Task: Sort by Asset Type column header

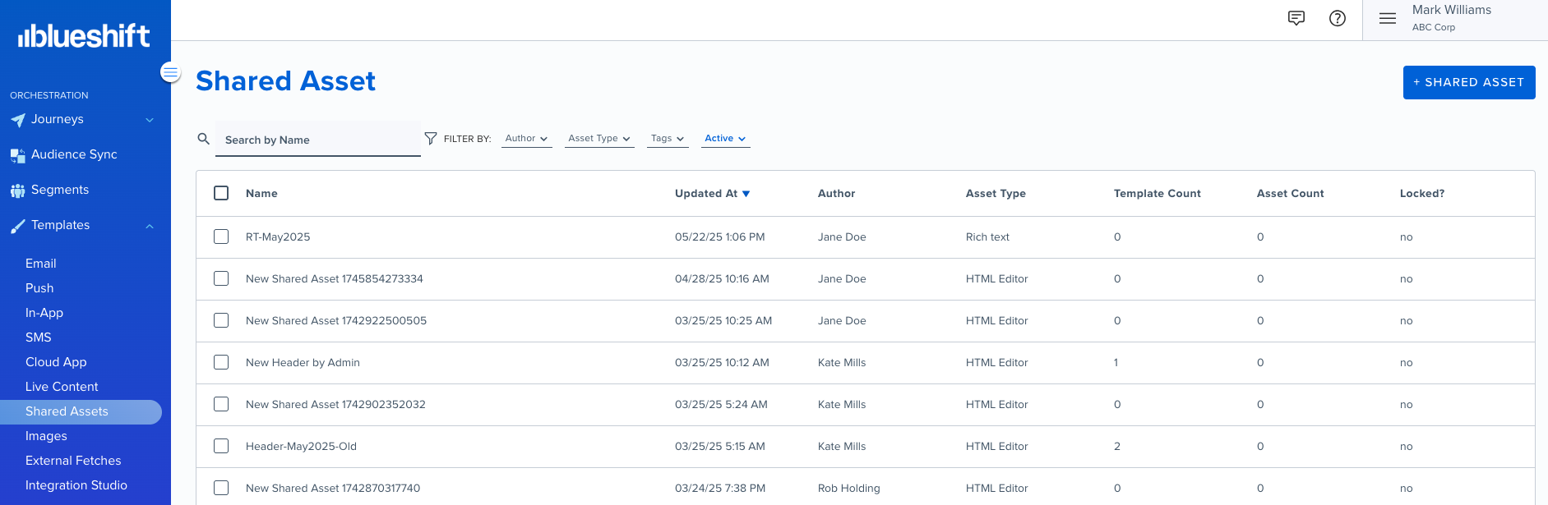Action: (996, 193)
